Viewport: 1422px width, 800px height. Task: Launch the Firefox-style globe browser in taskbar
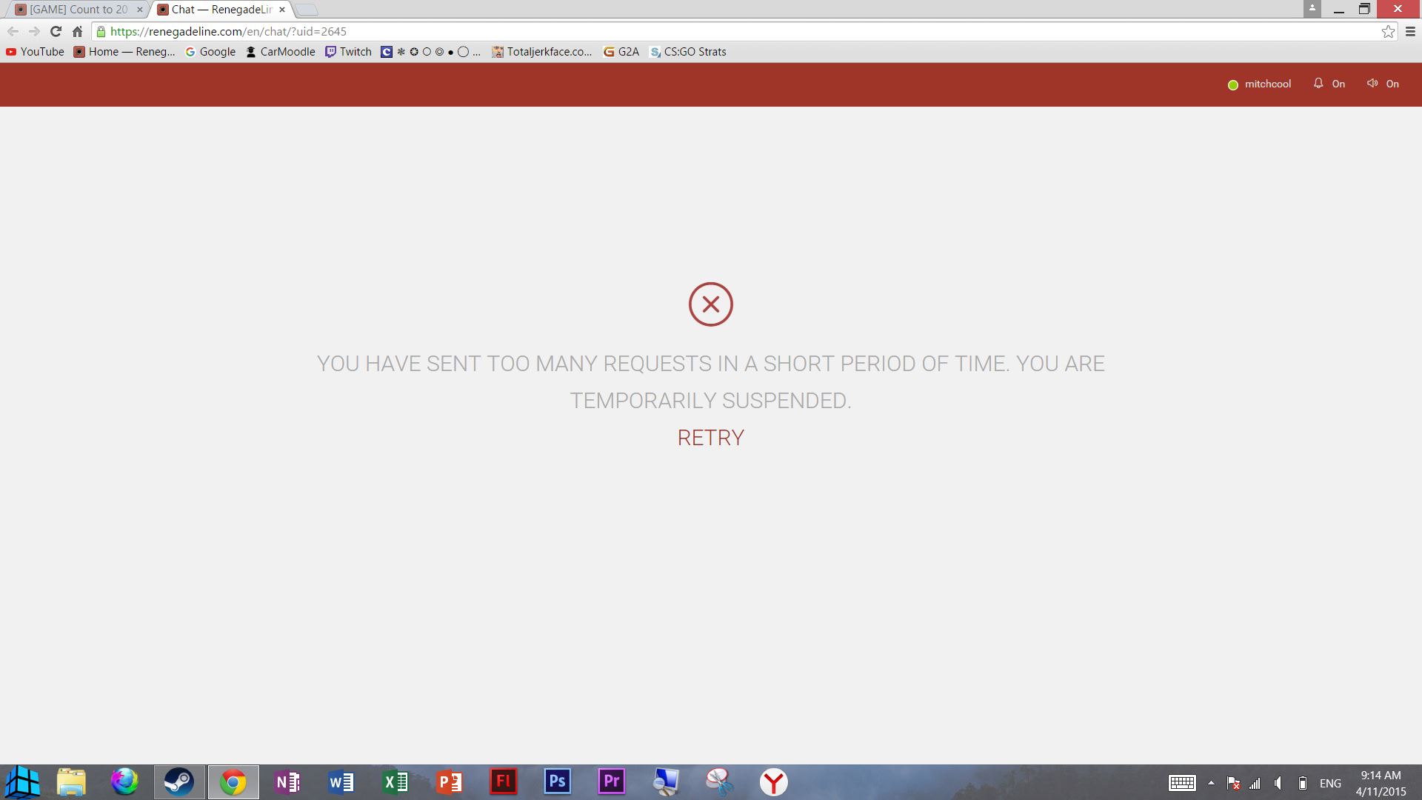pyautogui.click(x=124, y=782)
